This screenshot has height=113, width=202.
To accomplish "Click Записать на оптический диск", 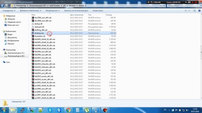I will point(76,11).
